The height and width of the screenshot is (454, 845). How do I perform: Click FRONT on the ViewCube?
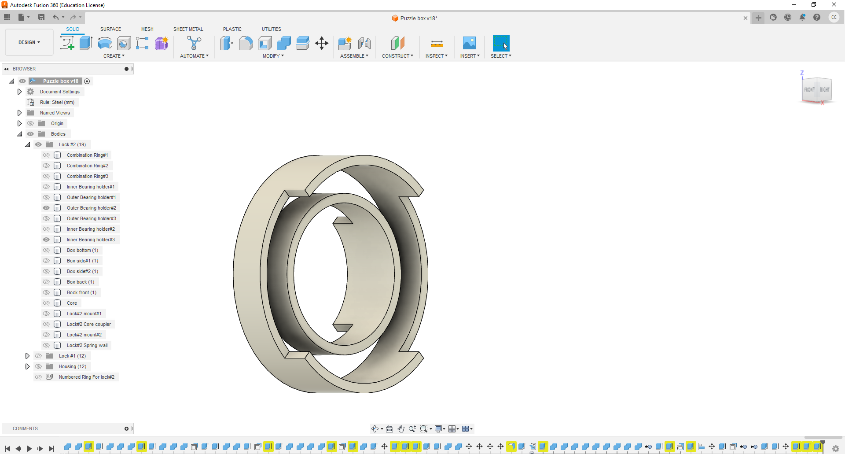[809, 89]
